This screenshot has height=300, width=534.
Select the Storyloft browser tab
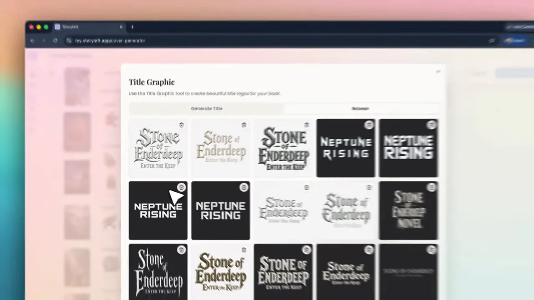pyautogui.click(x=89, y=27)
